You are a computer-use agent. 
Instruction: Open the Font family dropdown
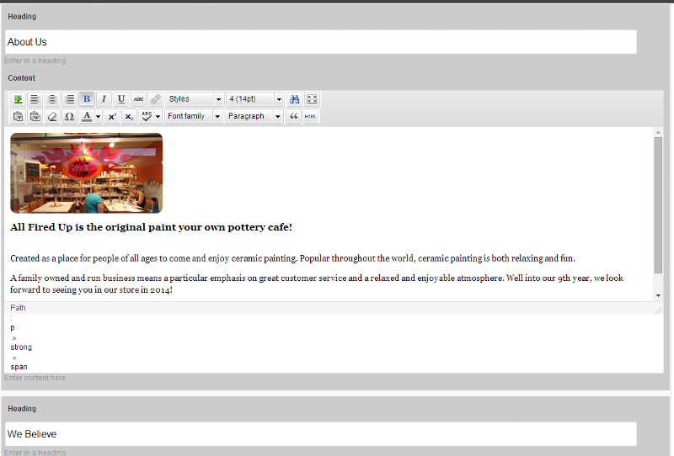[x=194, y=116]
